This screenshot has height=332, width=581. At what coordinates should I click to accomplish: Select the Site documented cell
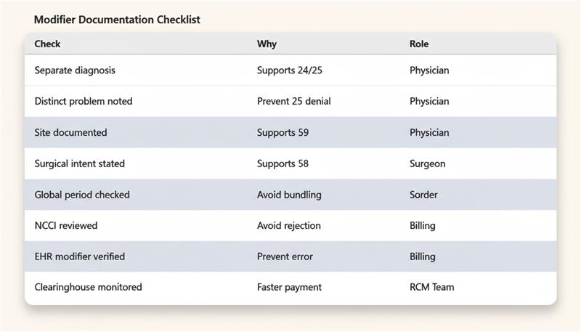point(70,133)
